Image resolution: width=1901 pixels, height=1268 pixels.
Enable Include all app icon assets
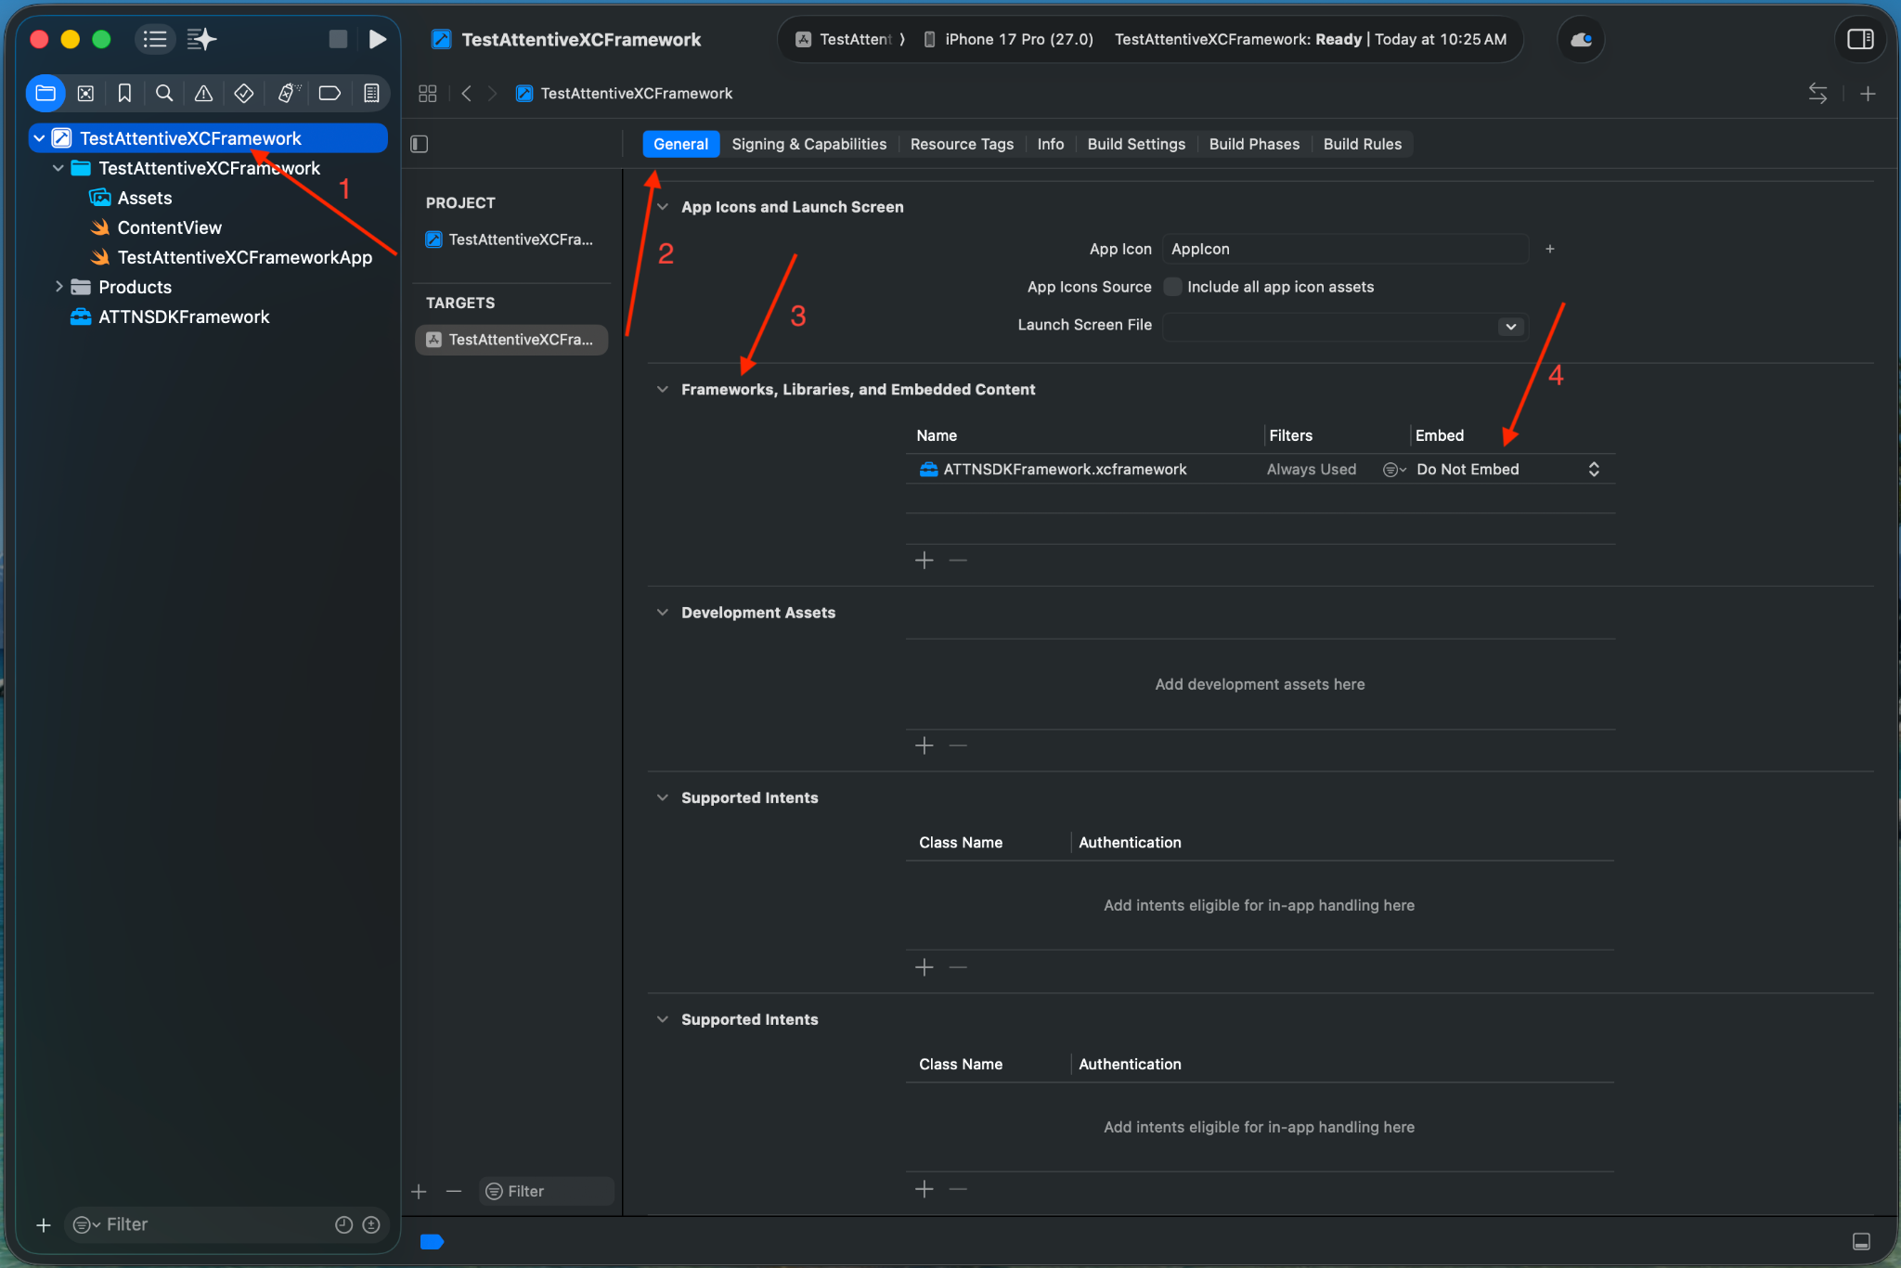1172,287
